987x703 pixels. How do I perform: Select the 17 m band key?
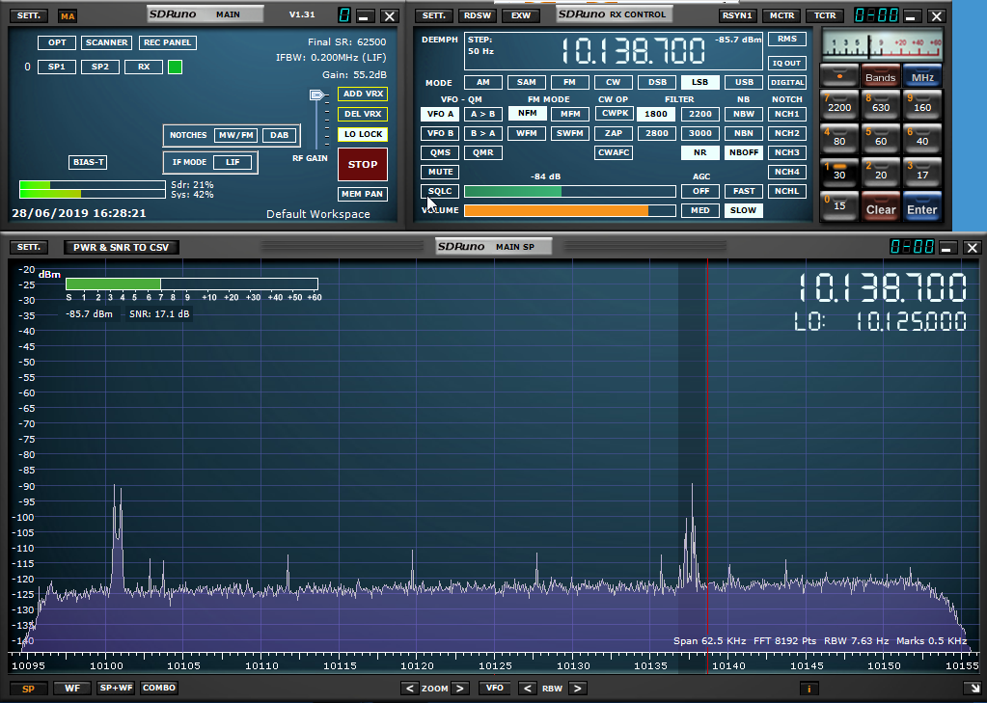922,172
